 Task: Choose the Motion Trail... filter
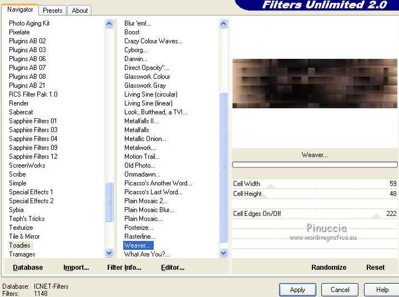(142, 156)
